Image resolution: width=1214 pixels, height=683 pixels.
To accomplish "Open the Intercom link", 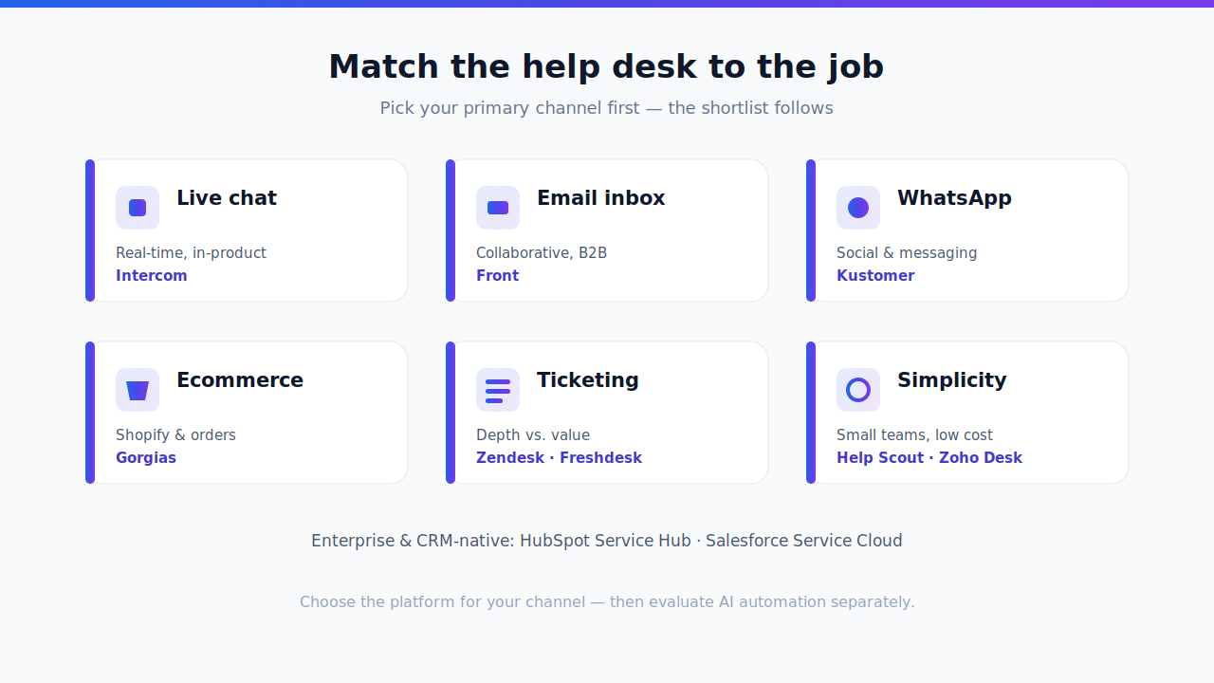I will (x=152, y=276).
